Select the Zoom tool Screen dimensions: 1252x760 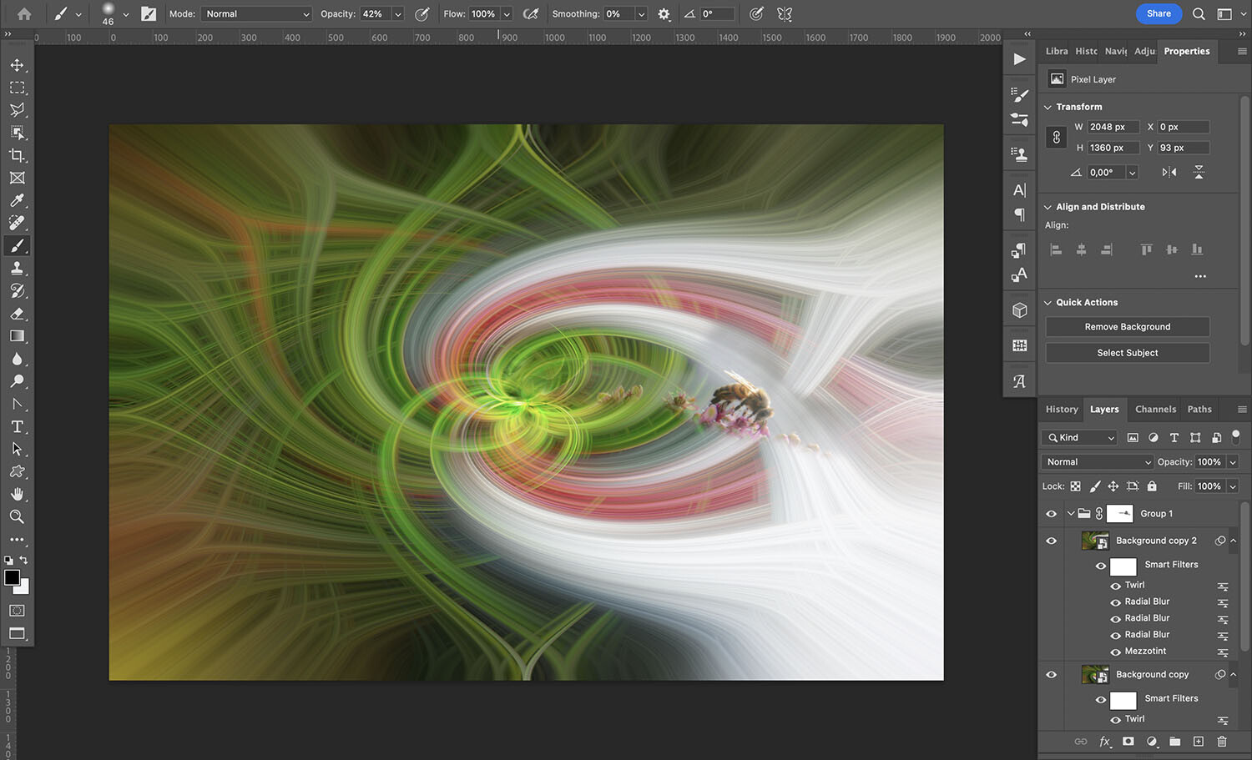tap(17, 516)
